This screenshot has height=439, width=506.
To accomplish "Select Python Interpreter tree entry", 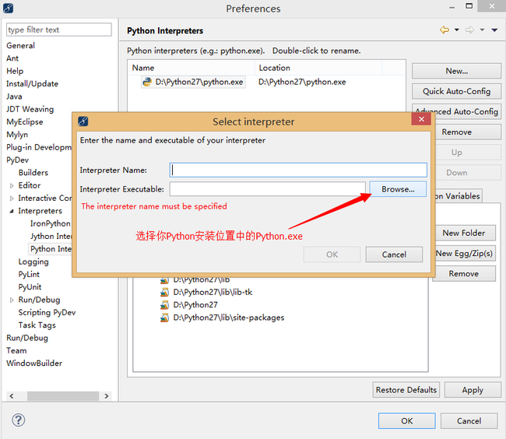I will pyautogui.click(x=51, y=249).
